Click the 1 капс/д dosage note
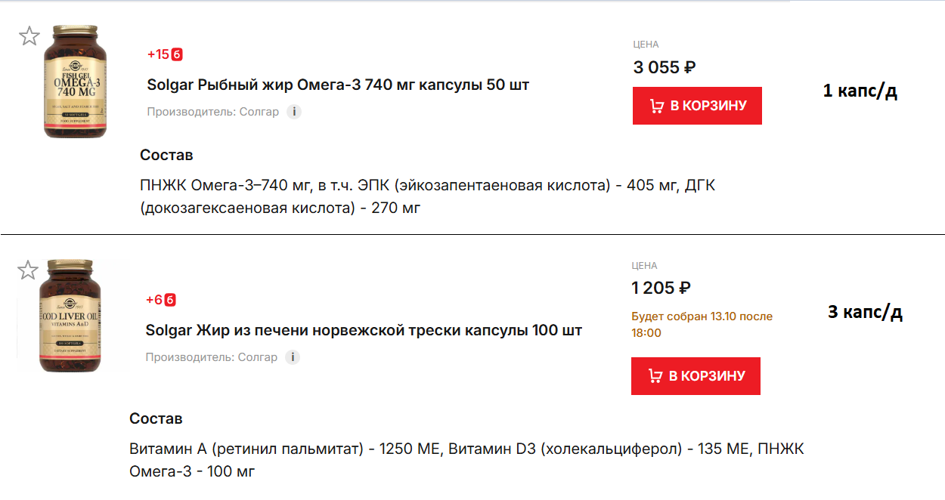945x500 pixels. click(x=860, y=91)
